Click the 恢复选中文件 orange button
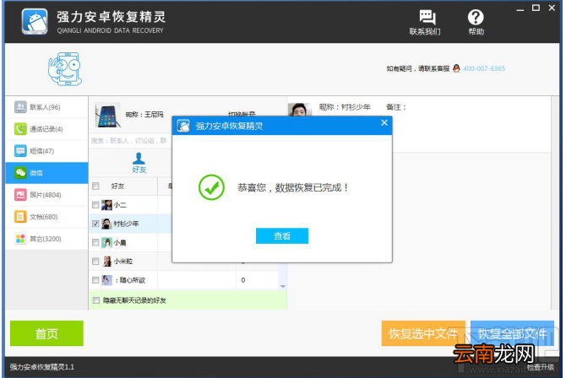 coord(423,333)
